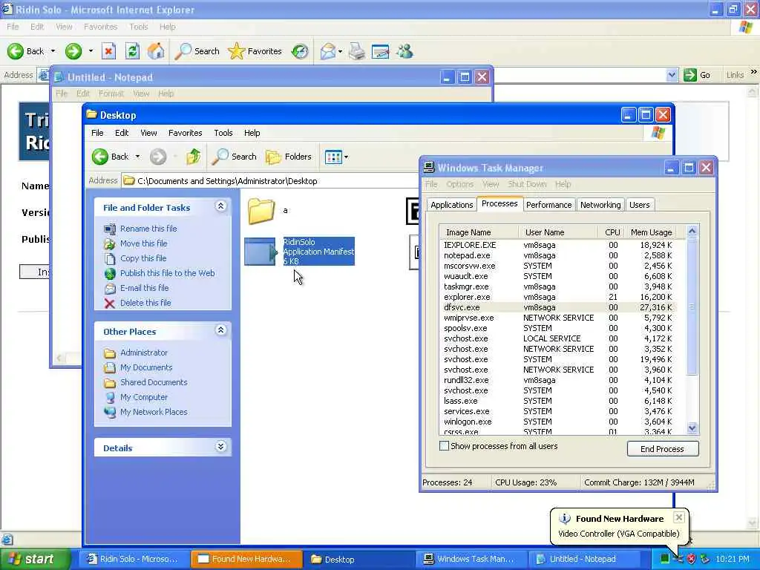This screenshot has height=570, width=760.
Task: Click Copy this file task
Action: (x=143, y=258)
